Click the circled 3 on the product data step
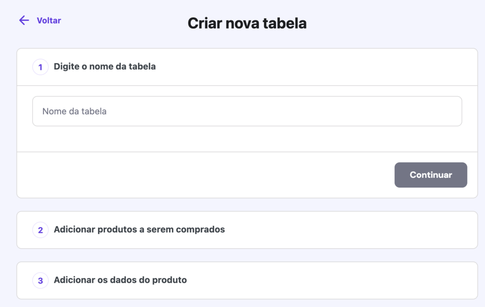Image resolution: width=485 pixels, height=307 pixels. coord(40,280)
